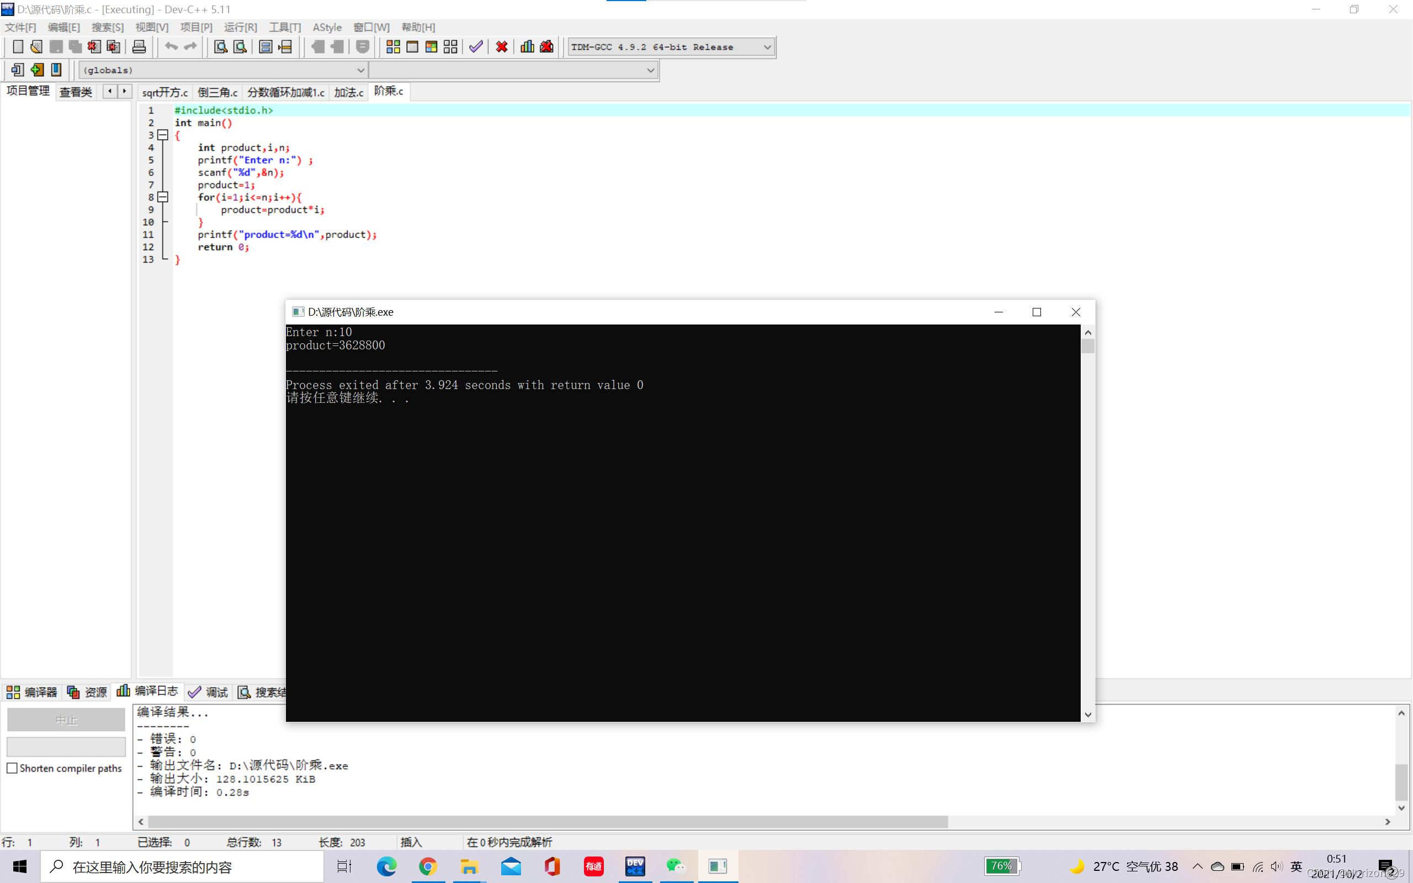Click the red X stop execution icon

click(x=502, y=47)
